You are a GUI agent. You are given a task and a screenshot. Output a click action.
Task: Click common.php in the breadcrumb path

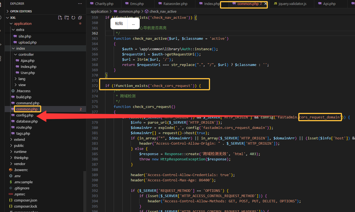129,11
